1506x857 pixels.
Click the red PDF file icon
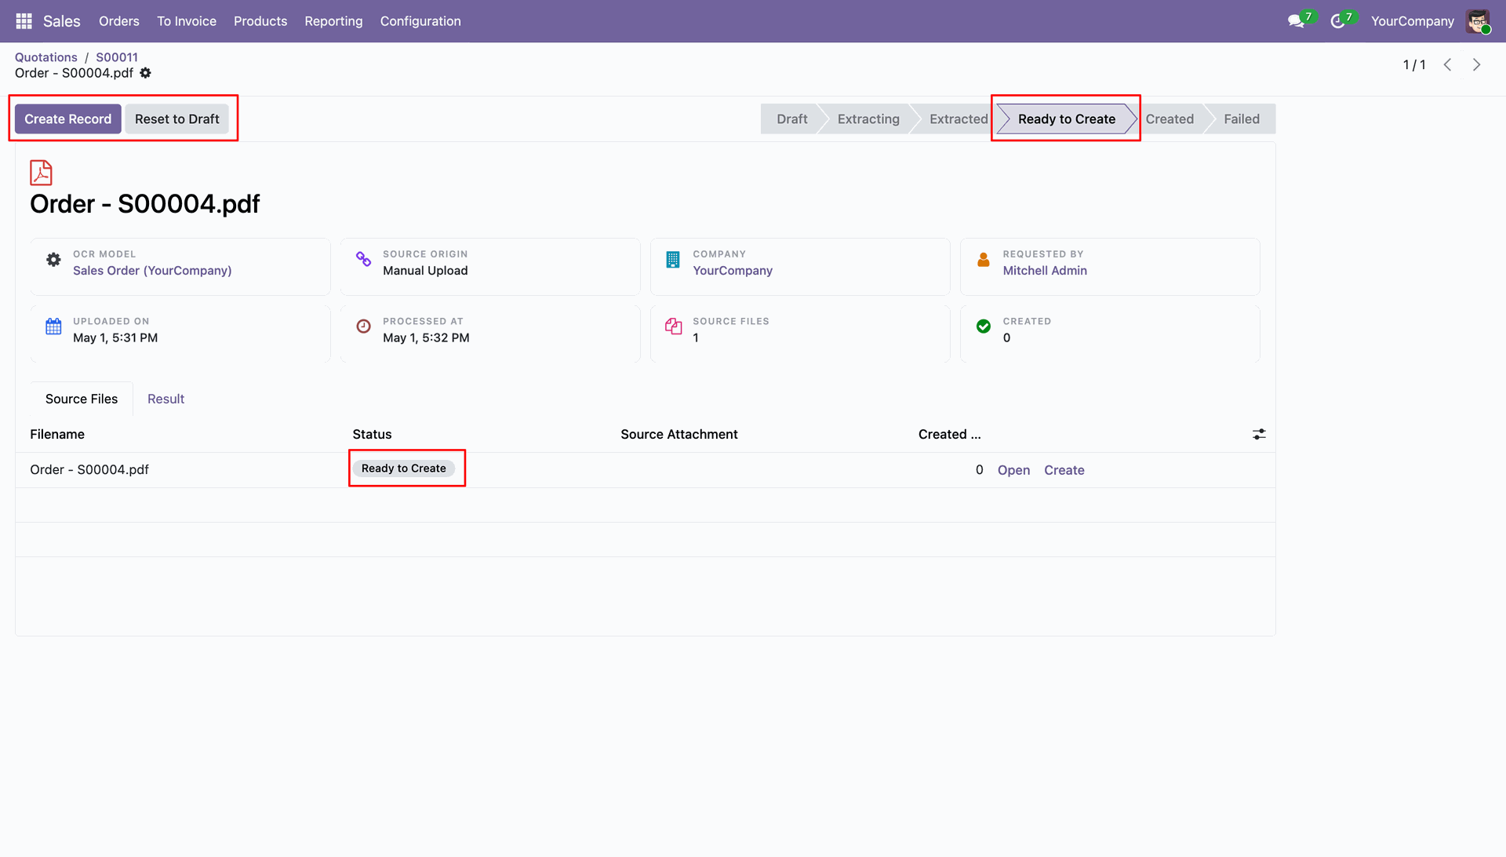click(41, 173)
